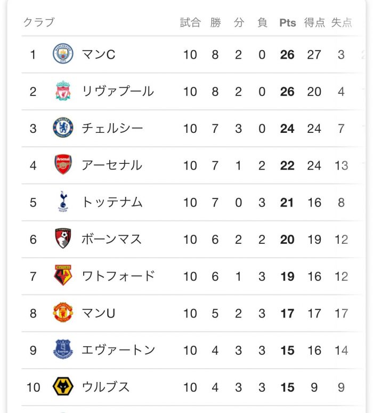
Task: Click the Wolves wolf-head crest
Action: (63, 386)
